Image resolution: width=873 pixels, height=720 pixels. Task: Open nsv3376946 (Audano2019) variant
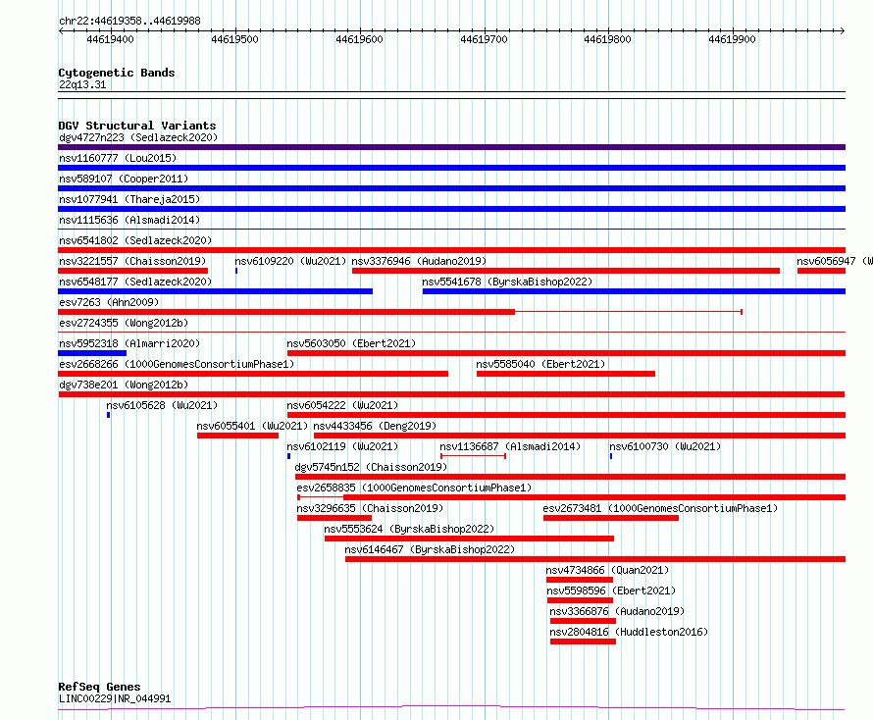click(419, 261)
